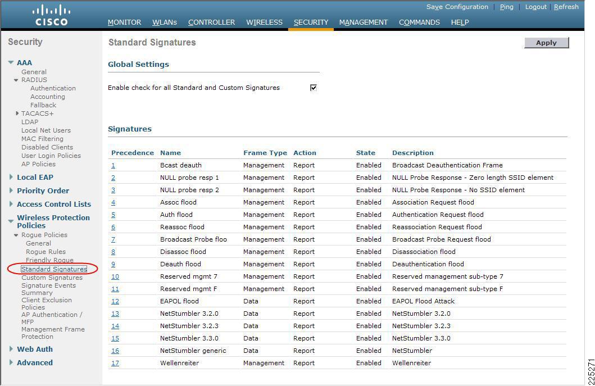The height and width of the screenshot is (386, 595).
Task: Open AP Policies page
Action: [x=38, y=164]
